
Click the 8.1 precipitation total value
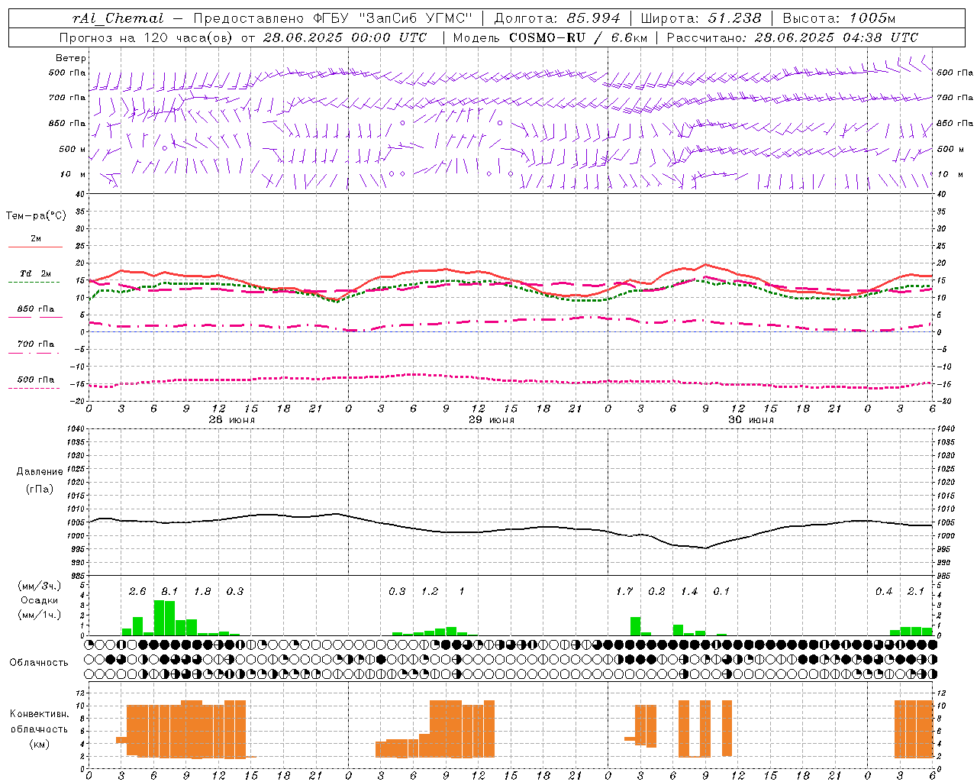(169, 591)
